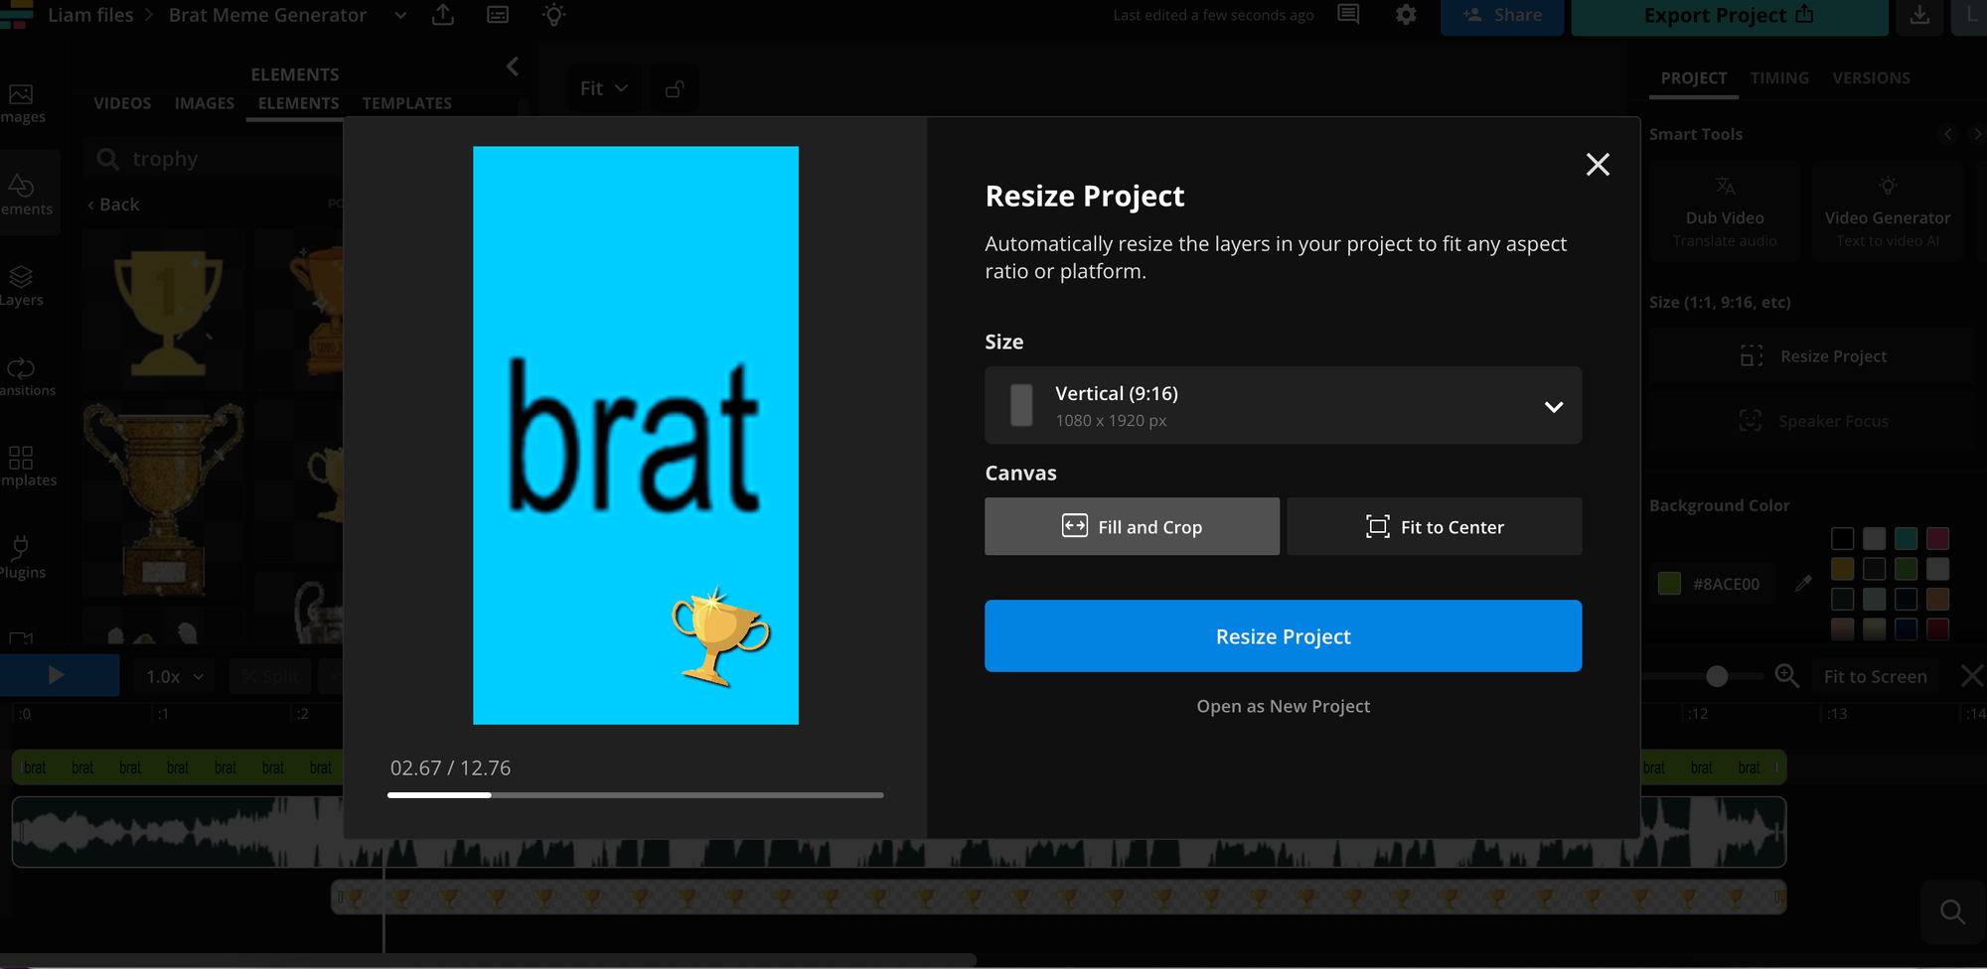Click the trophy clip track on the timeline
This screenshot has height=969, width=1987.
point(1058,897)
